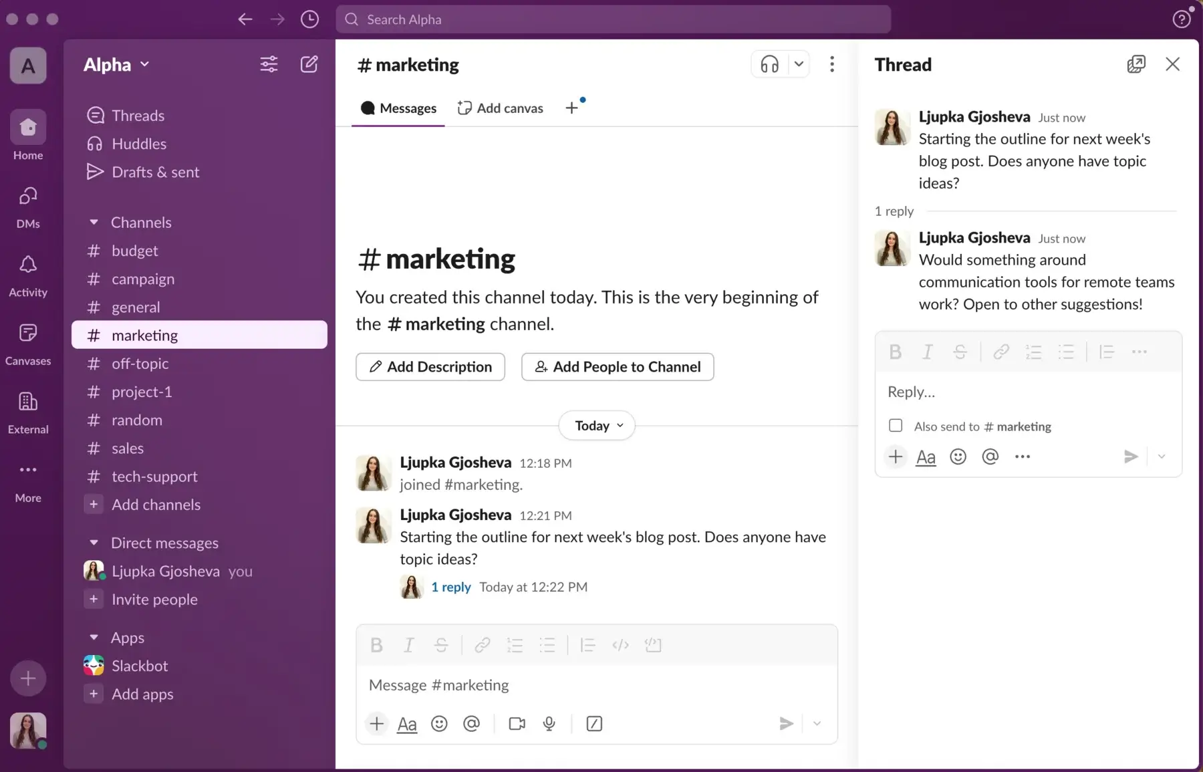
Task: Open sidebar filter preferences icon
Action: [269, 64]
